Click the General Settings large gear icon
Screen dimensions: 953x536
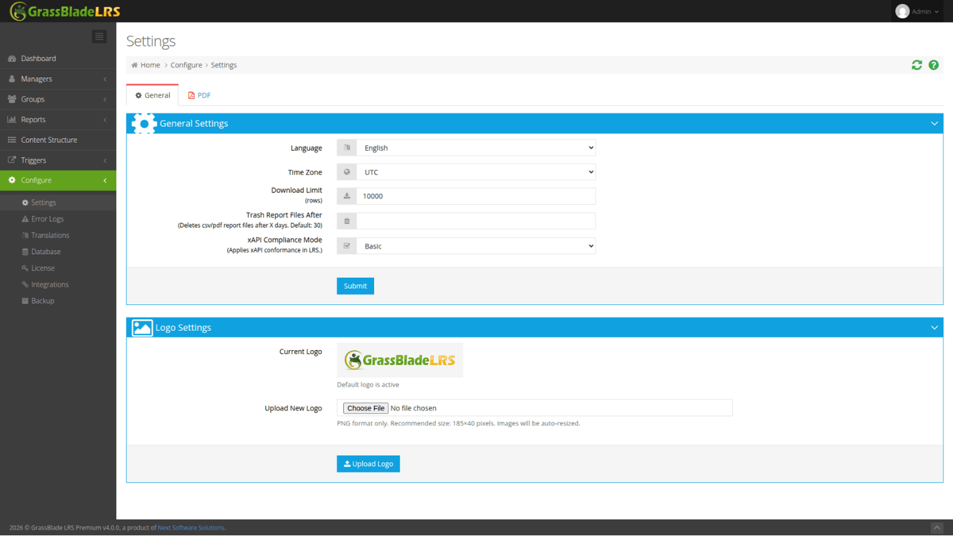(x=144, y=124)
